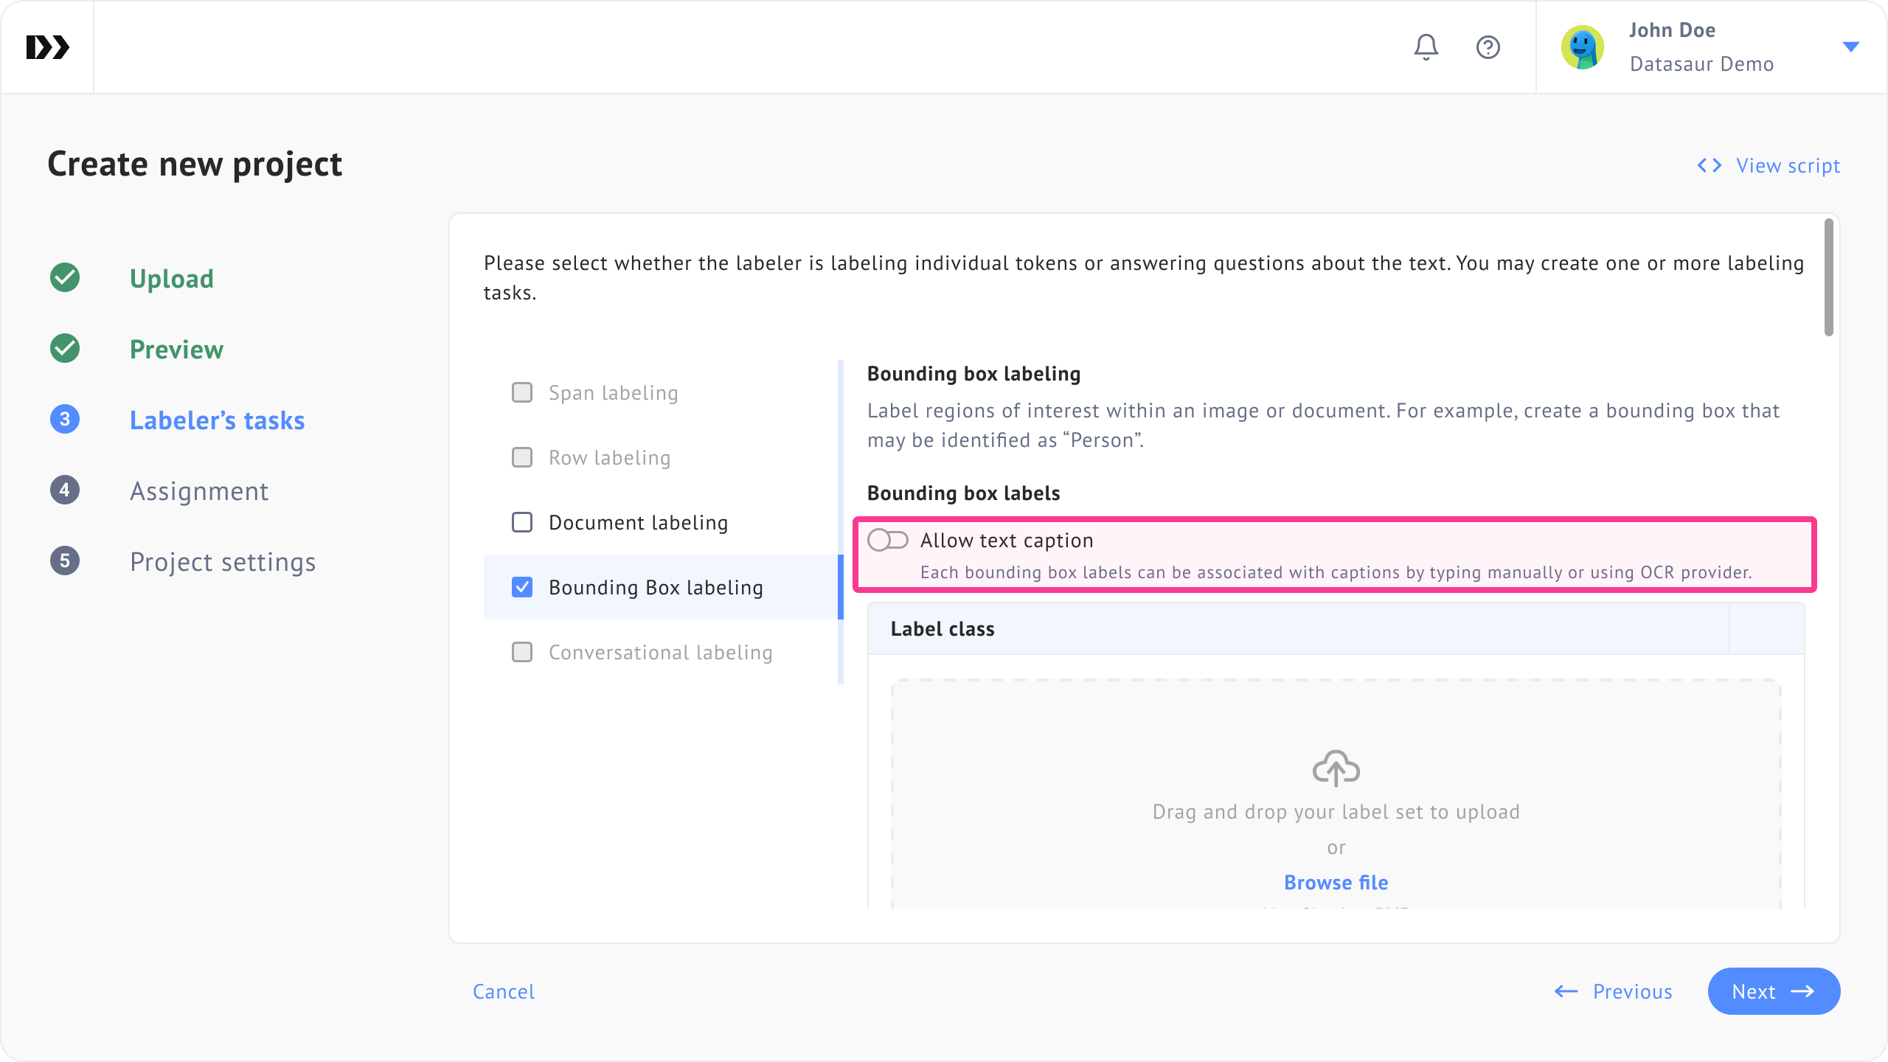This screenshot has width=1888, height=1062.
Task: Check the Span labeling checkbox
Action: [522, 392]
